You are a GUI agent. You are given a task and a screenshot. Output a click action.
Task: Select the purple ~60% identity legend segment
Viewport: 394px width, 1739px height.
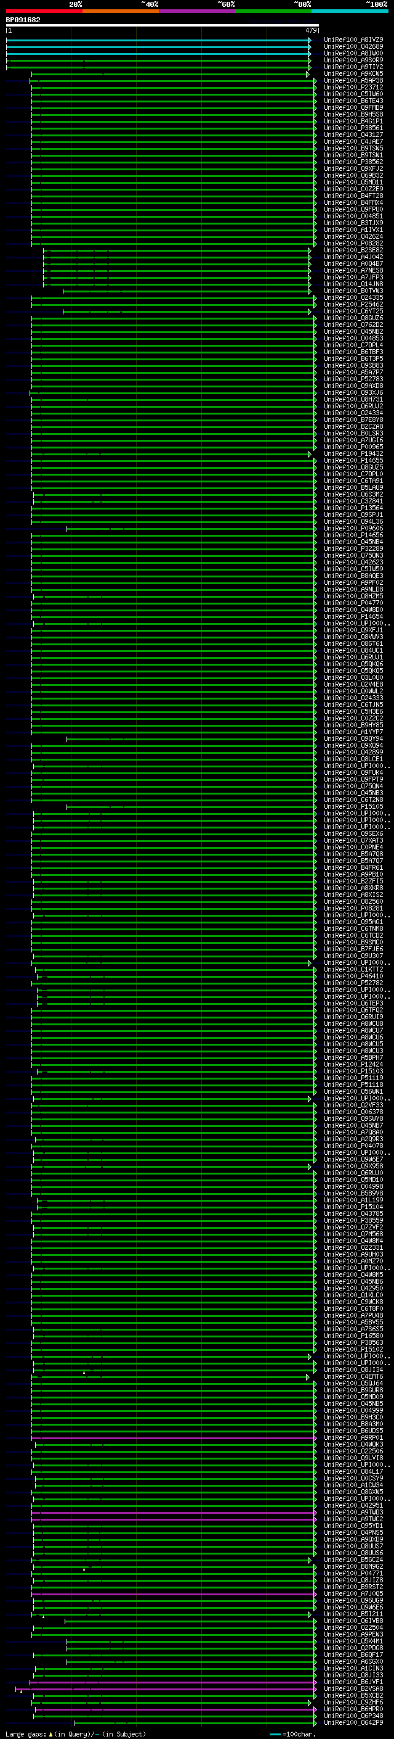(198, 11)
